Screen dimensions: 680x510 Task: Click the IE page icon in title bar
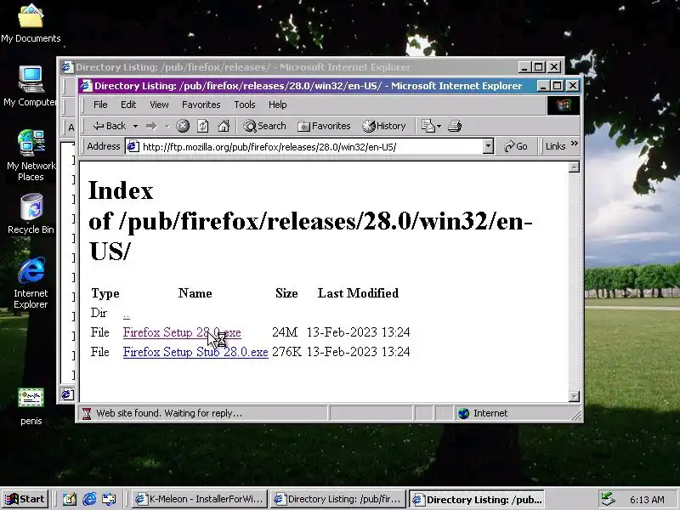coord(87,86)
